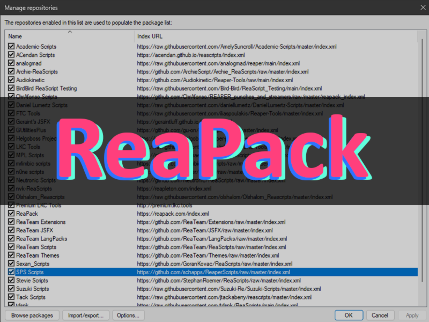This screenshot has height=322, width=429.
Task: Uncheck the Sexan_Scripts repository checkbox
Action: coord(11,264)
